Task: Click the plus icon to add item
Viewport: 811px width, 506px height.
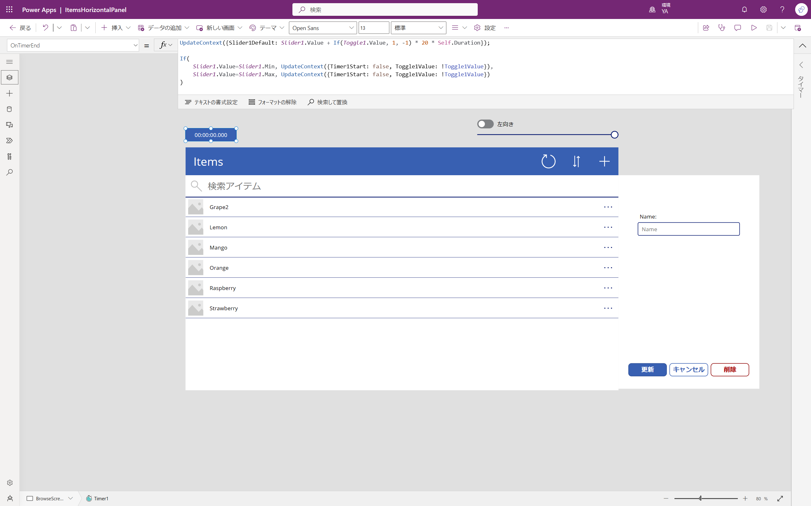Action: pos(604,161)
